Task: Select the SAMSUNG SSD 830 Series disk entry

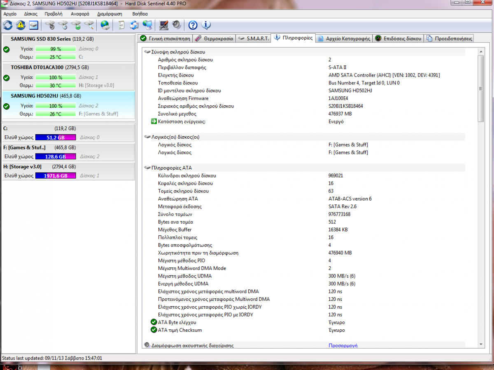Action: [68, 48]
